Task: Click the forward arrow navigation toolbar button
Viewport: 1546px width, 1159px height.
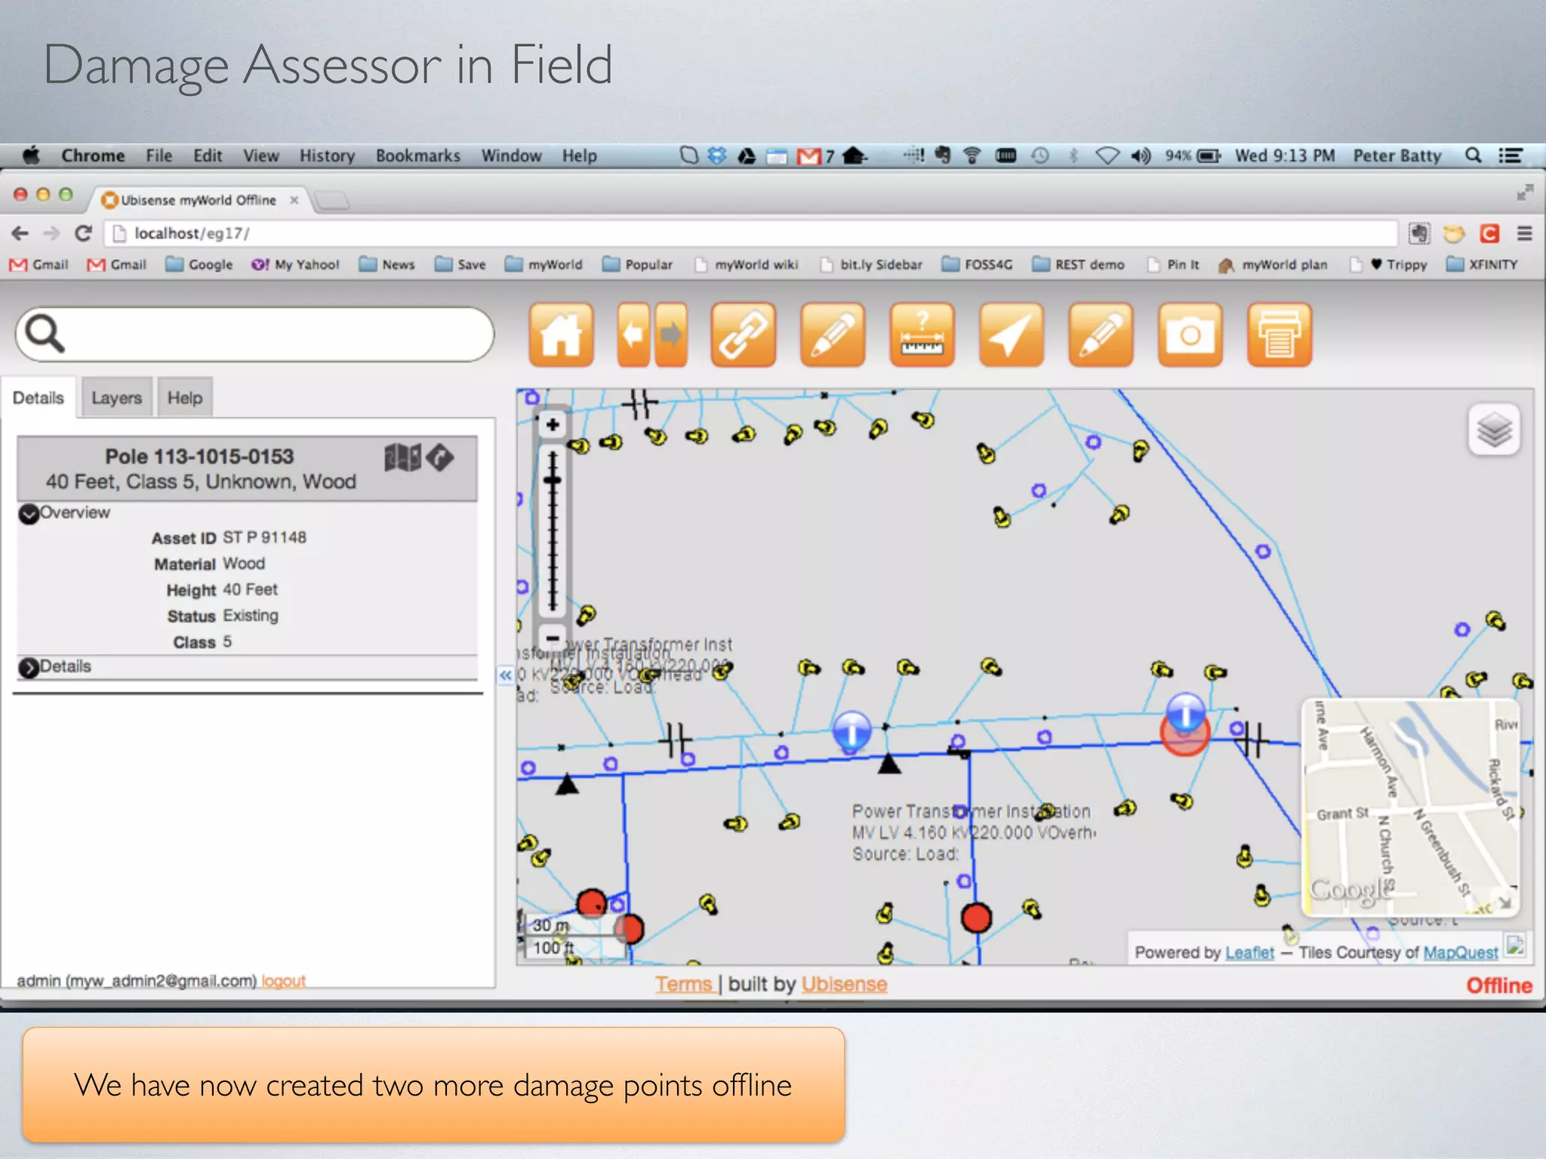Action: tap(670, 335)
